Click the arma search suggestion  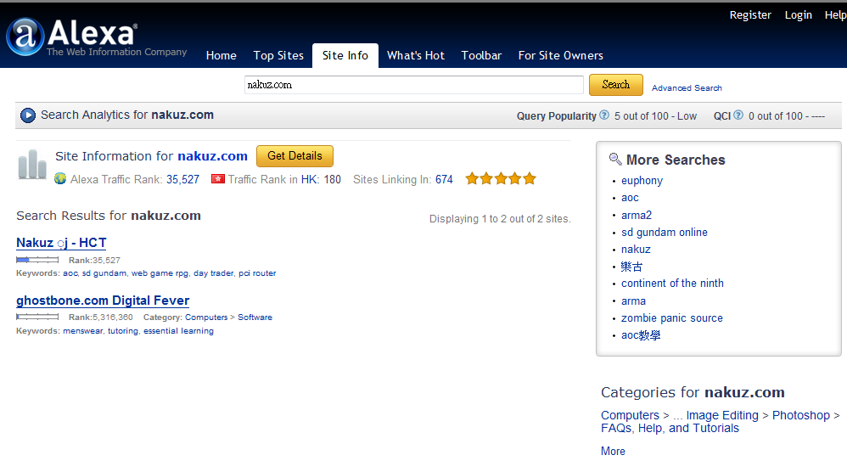point(634,301)
